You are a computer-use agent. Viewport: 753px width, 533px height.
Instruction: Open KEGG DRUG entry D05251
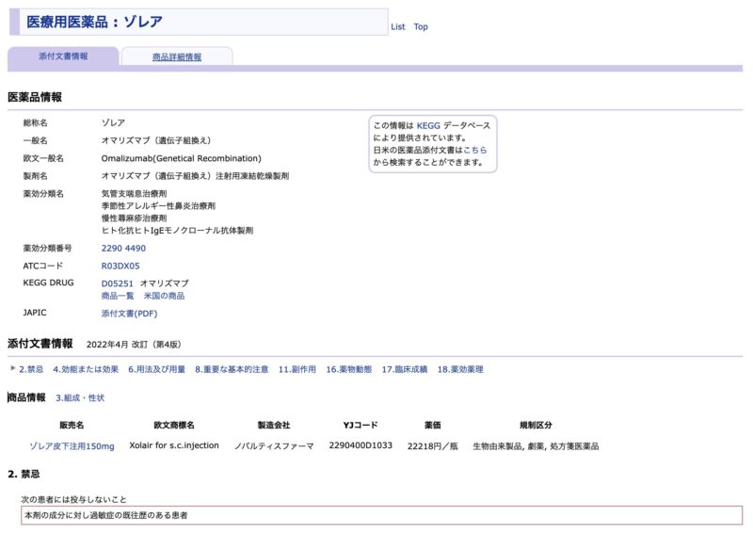[118, 283]
